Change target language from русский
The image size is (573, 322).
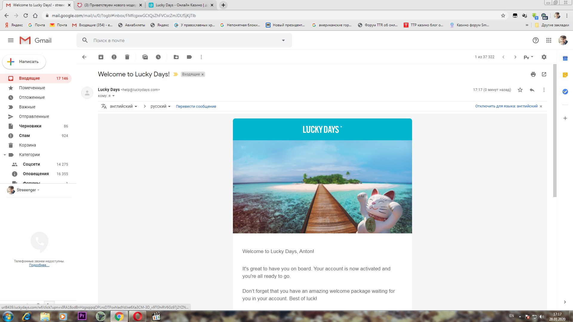pos(160,106)
